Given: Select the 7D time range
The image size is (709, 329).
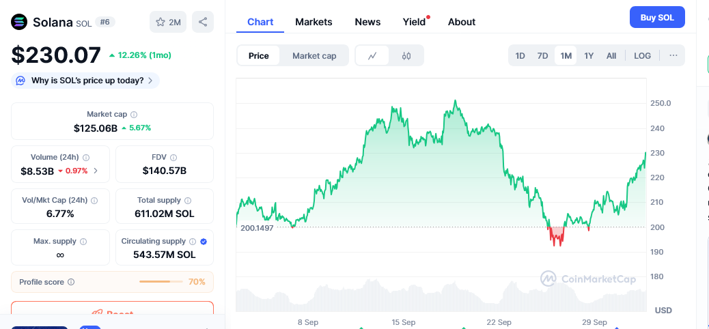Looking at the screenshot, I should (x=542, y=56).
